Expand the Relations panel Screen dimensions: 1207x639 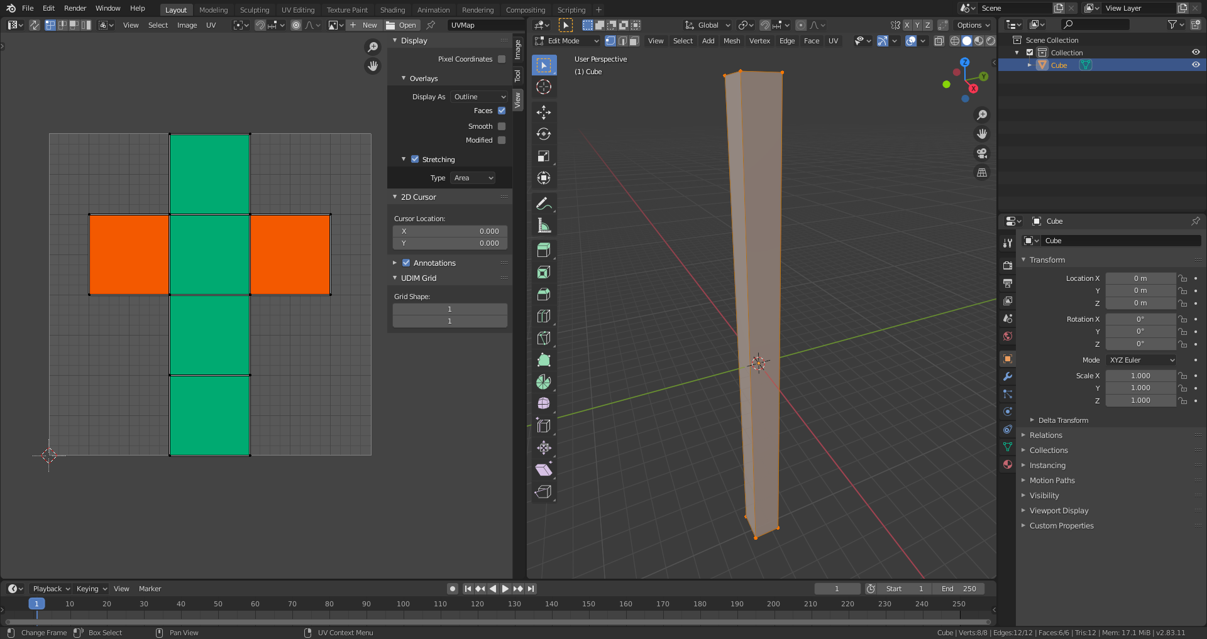[1045, 435]
